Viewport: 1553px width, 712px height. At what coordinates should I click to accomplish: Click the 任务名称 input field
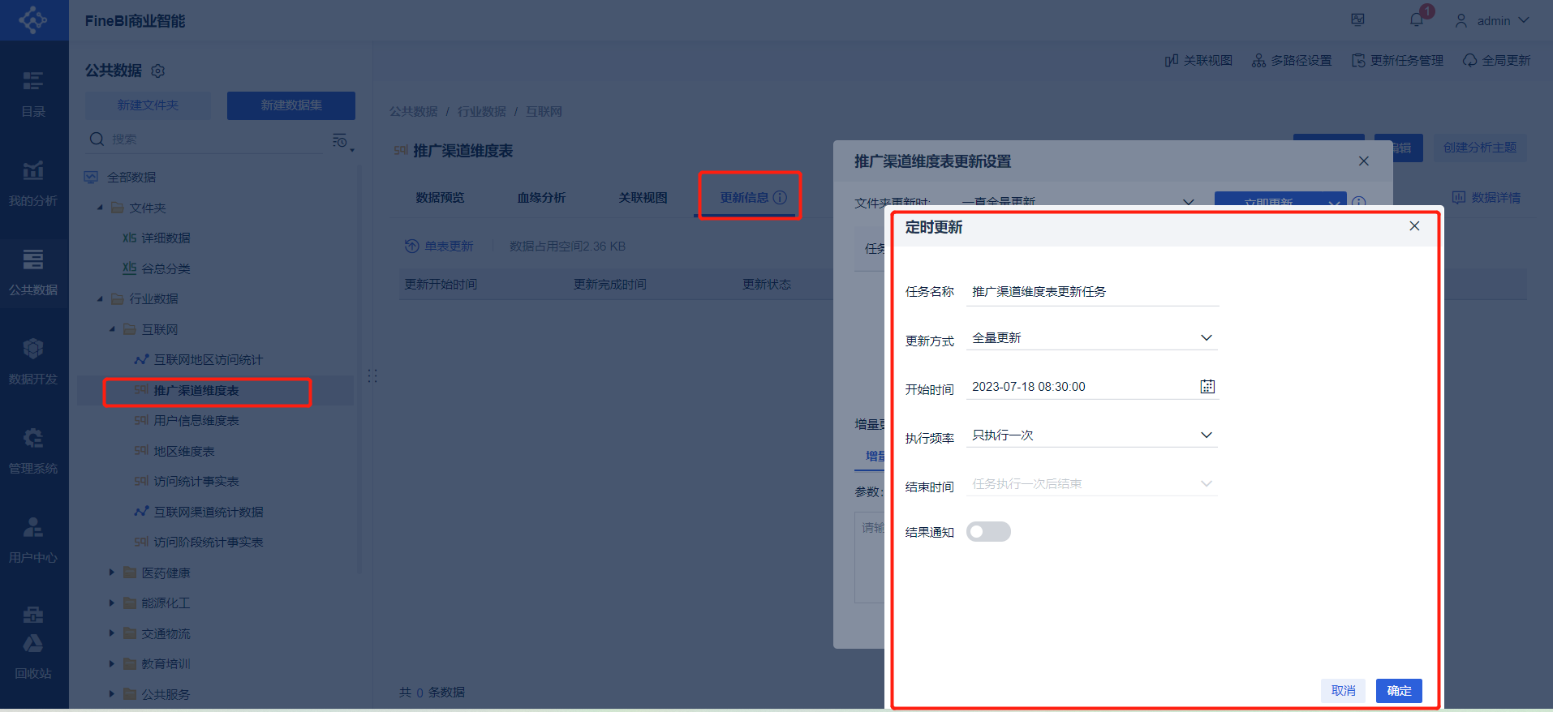coord(1092,292)
